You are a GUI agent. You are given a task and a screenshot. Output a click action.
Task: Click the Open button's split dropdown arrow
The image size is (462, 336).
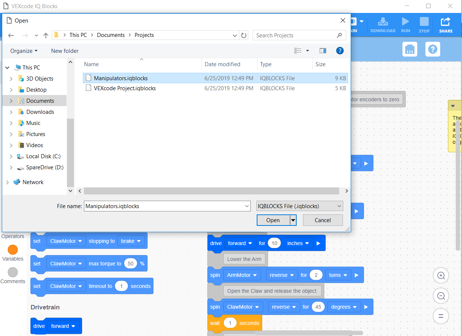pos(293,220)
